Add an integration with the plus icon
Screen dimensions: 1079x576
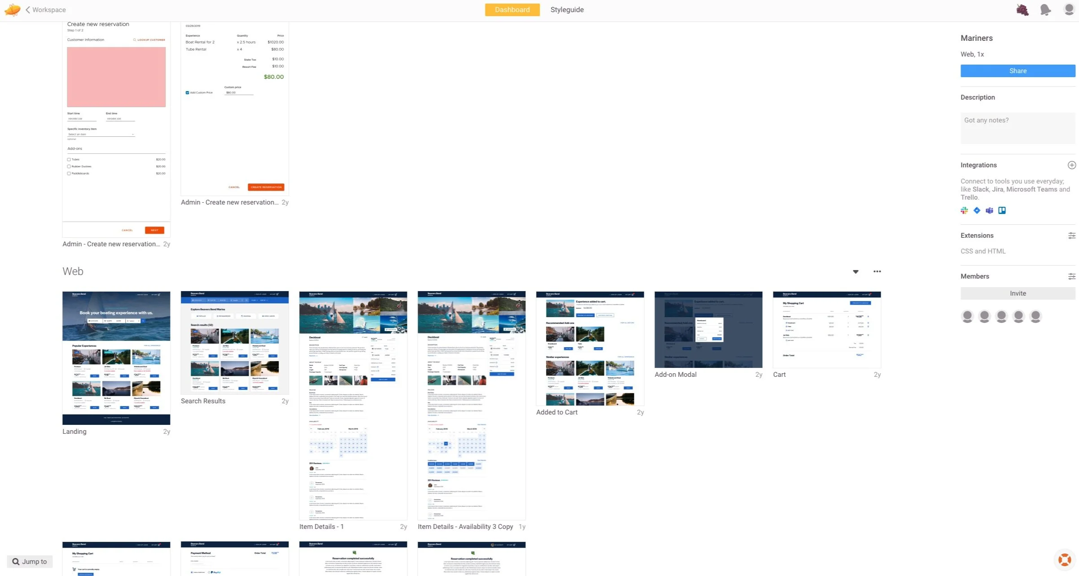click(1071, 165)
